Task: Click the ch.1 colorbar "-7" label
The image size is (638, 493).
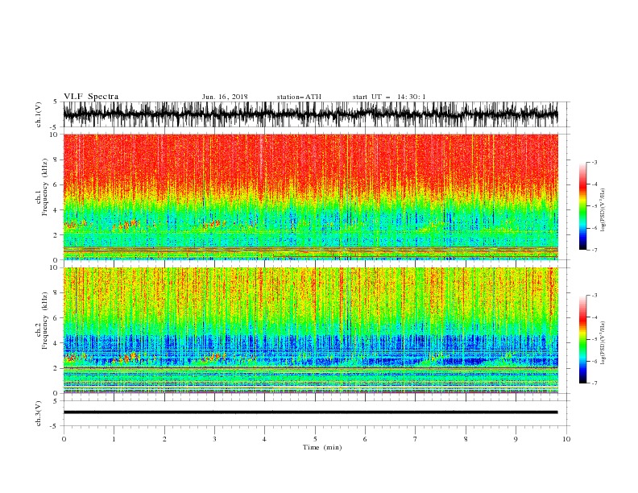Action: pyautogui.click(x=594, y=250)
